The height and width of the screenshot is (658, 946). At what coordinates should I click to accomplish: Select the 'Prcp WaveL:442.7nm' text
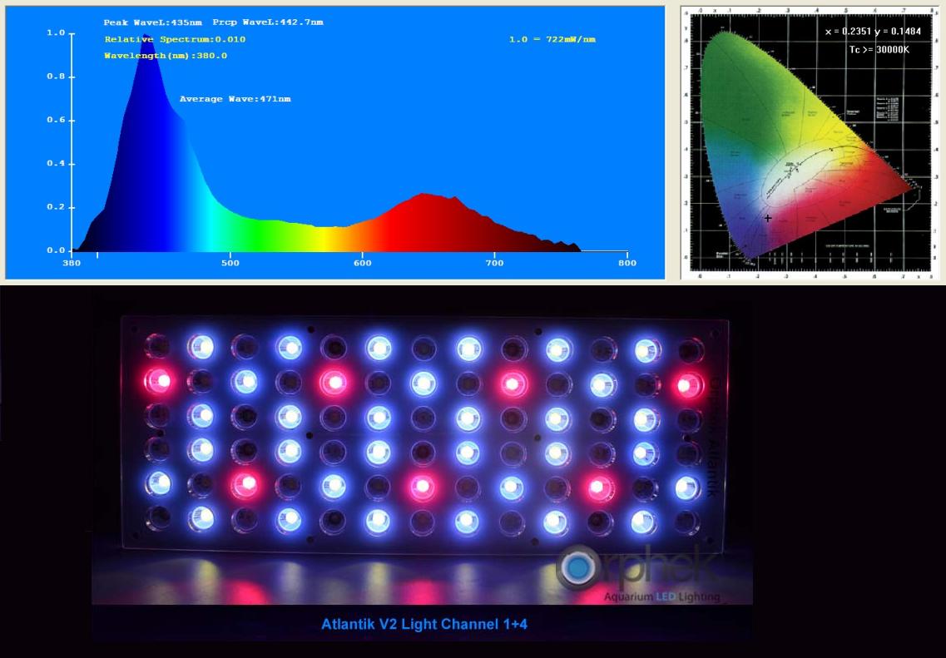[268, 22]
